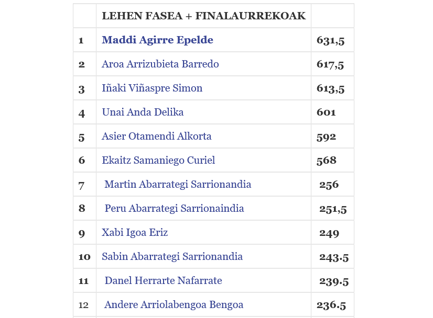Click the Martin Abarrategi Sarrionandia link
Image resolution: width=433 pixels, height=318 pixels.
click(x=178, y=185)
